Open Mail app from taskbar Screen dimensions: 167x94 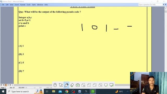(x=60, y=91)
